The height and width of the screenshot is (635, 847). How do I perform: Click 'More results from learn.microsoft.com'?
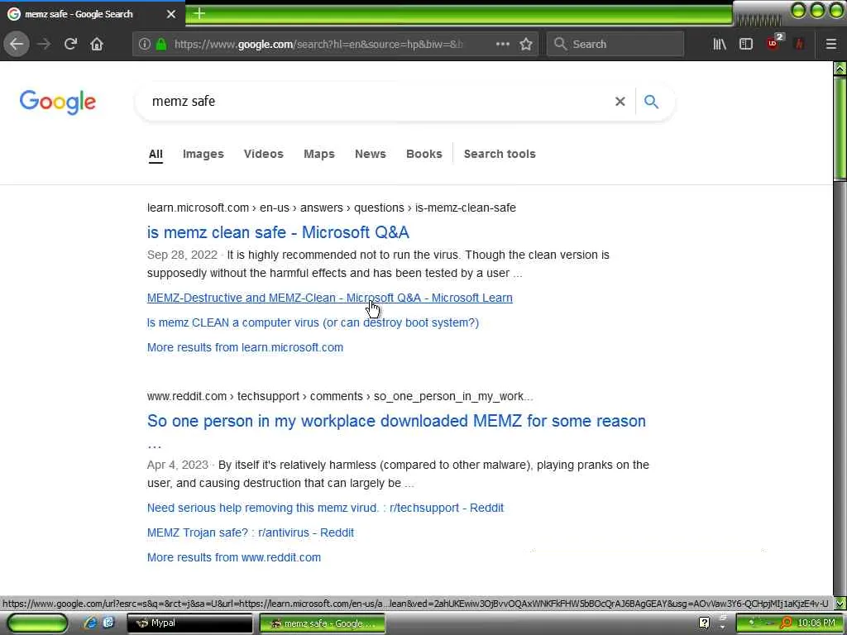[x=245, y=348]
